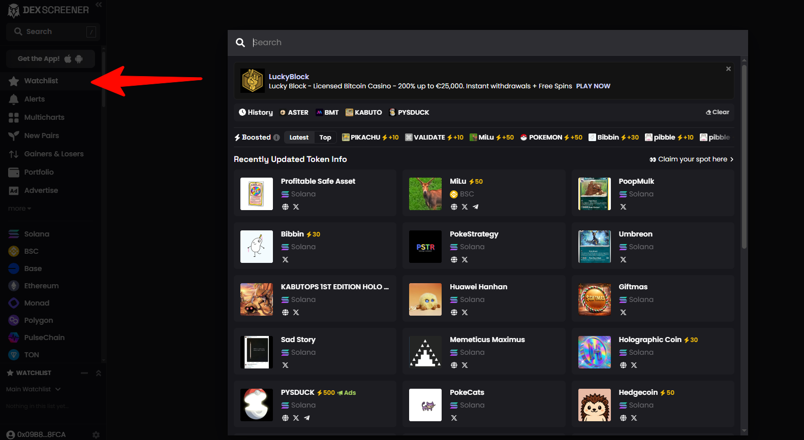The height and width of the screenshot is (440, 804).
Task: Open Watchlist via sidebar star icon
Action: point(14,81)
